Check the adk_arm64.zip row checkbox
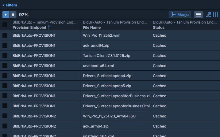 click(5, 126)
